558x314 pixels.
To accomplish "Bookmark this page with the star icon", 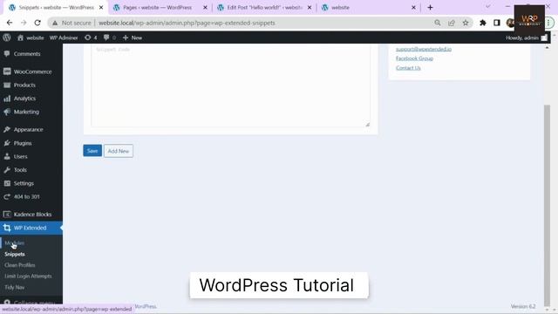I will pos(466,23).
